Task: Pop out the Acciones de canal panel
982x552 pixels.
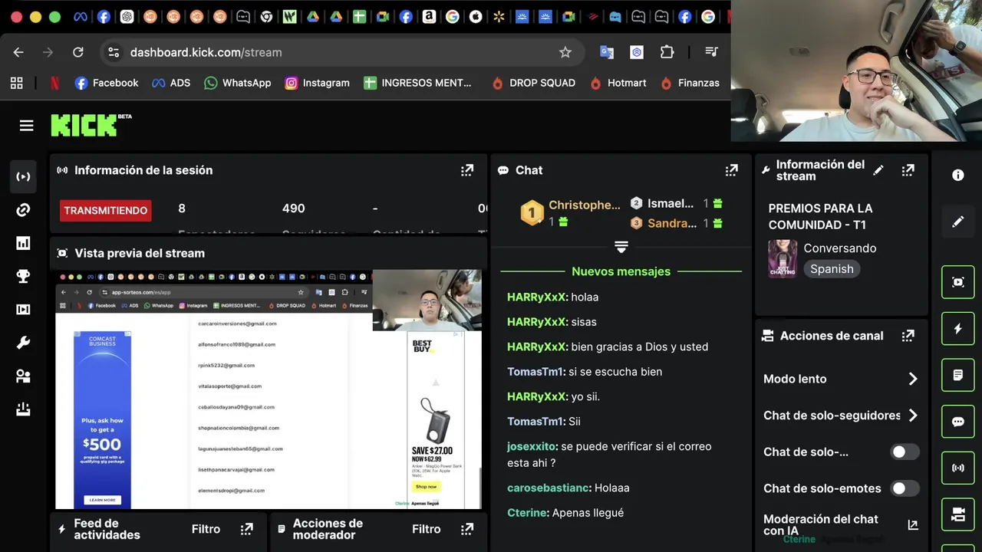Action: point(908,336)
